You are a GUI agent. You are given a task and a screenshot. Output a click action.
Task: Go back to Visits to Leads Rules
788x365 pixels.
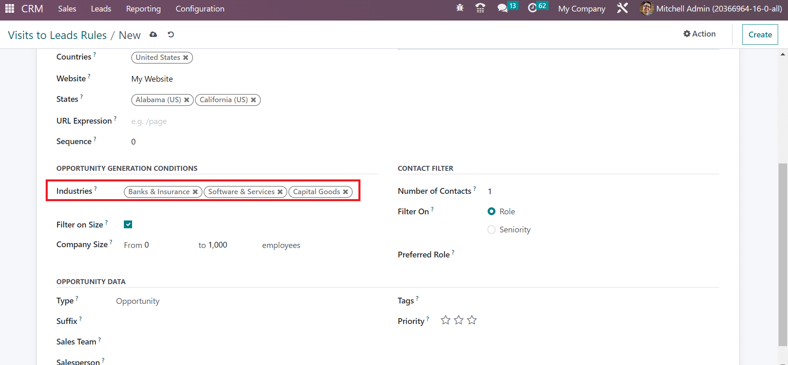57,35
